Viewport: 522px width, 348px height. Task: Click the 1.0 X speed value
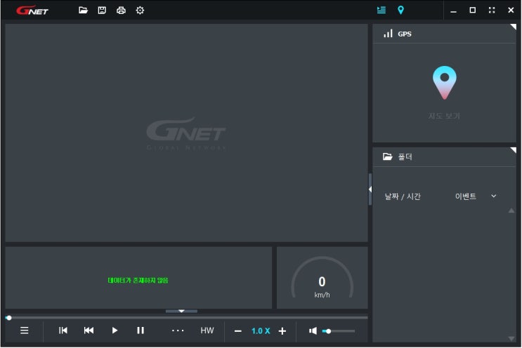(x=261, y=331)
